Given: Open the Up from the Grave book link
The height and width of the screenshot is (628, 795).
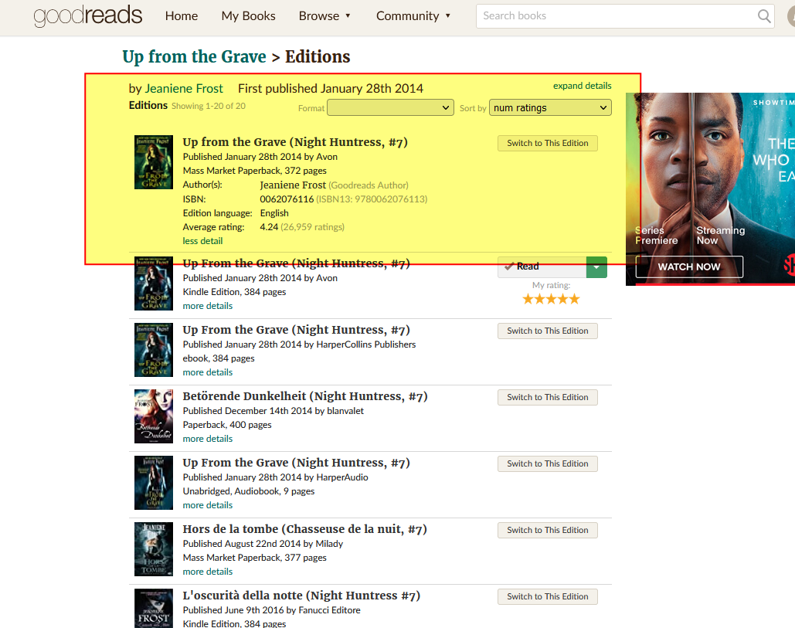Looking at the screenshot, I should click(x=194, y=56).
